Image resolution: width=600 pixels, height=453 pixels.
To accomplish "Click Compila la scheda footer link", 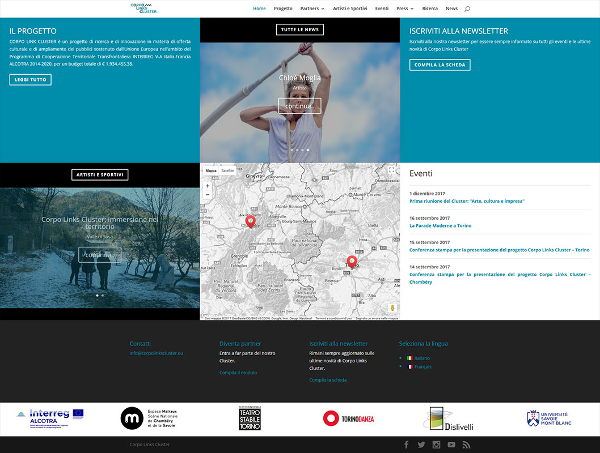I will coord(328,380).
